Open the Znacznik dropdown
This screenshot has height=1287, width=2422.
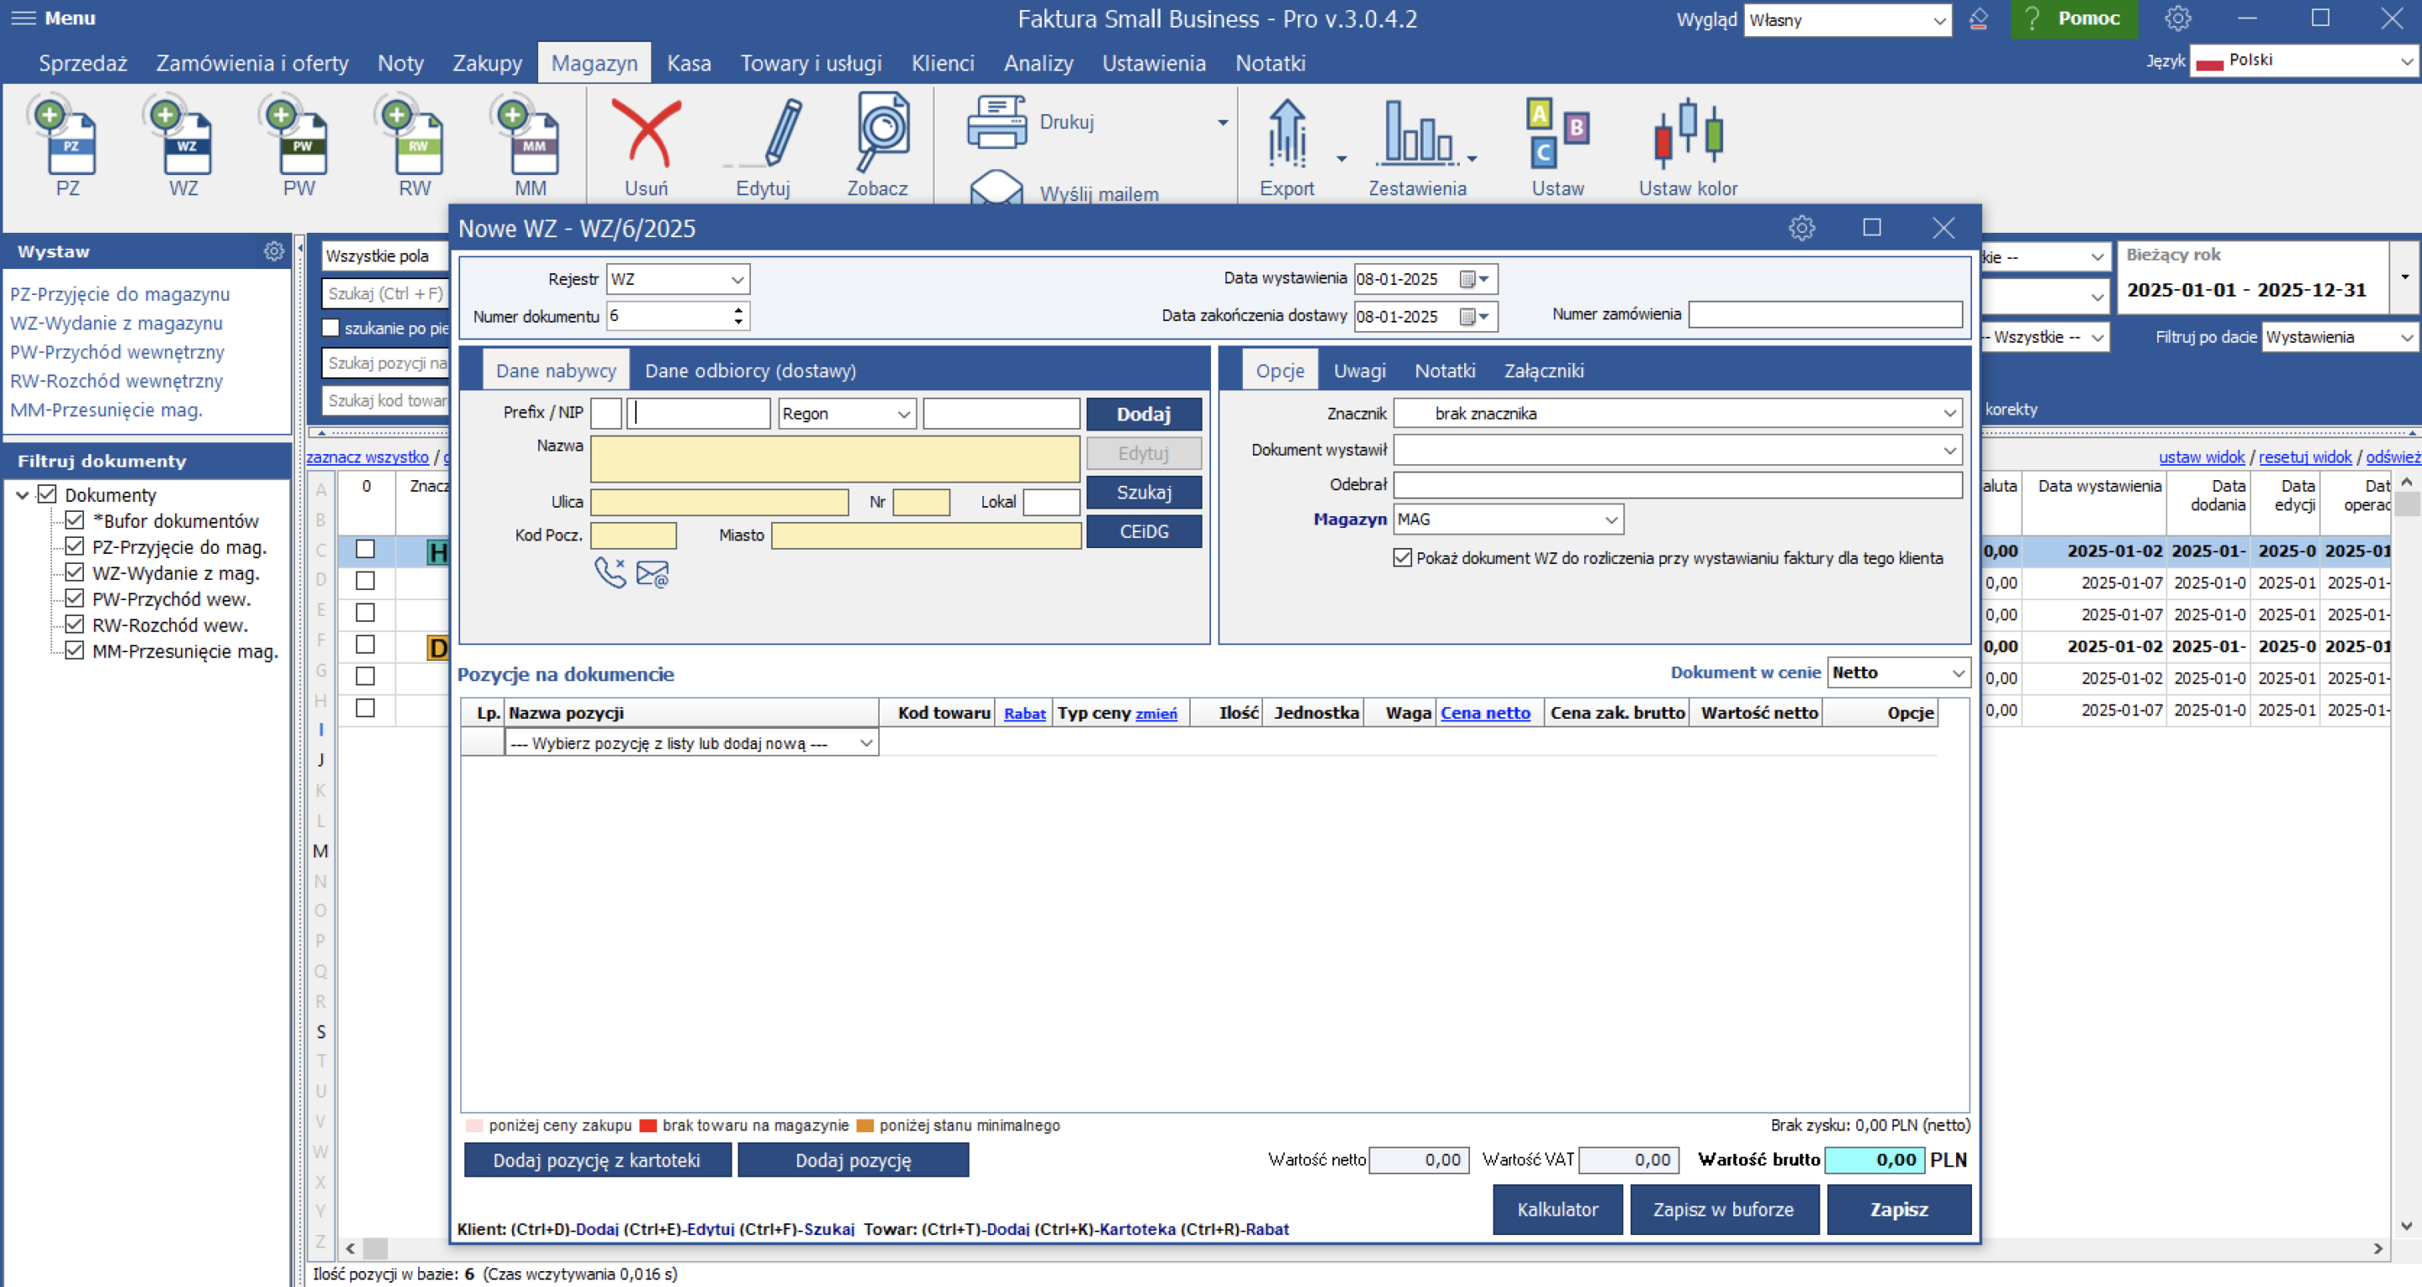1678,414
